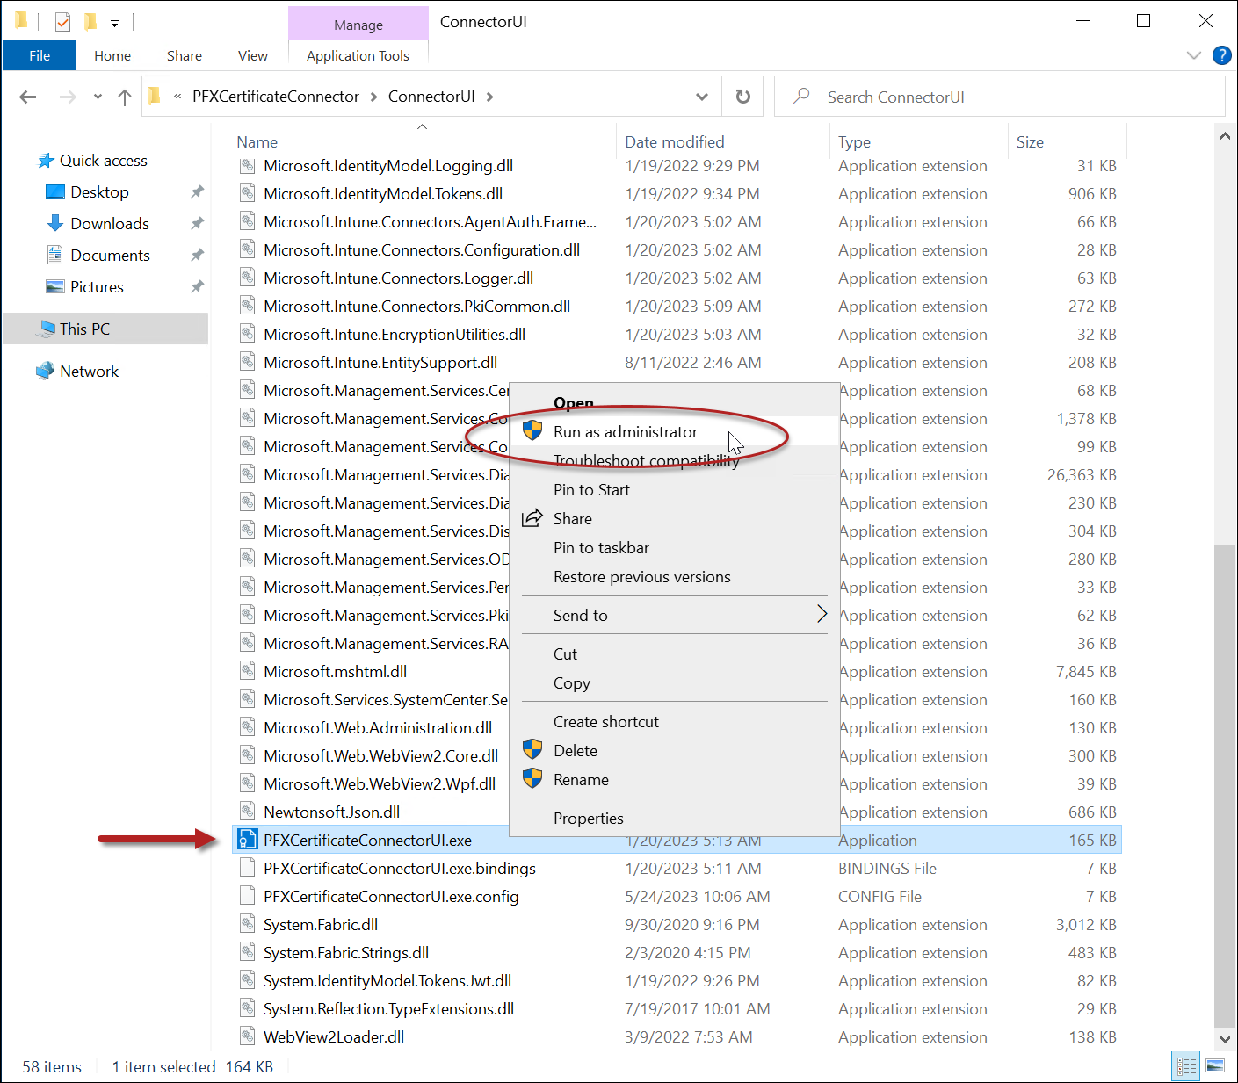The image size is (1238, 1083).
Task: Switch to large icons view in status bar
Action: point(1215,1066)
